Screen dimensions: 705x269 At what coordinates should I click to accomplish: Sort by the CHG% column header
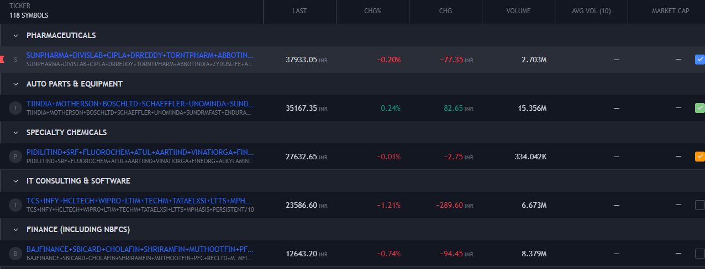tap(372, 11)
